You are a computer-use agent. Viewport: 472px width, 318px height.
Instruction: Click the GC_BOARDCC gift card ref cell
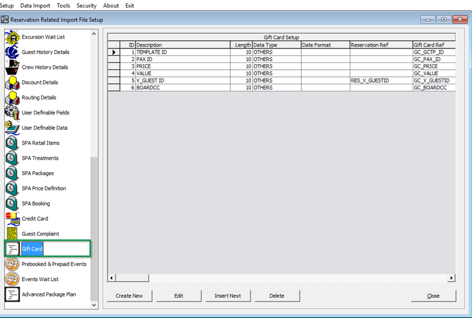tap(434, 87)
